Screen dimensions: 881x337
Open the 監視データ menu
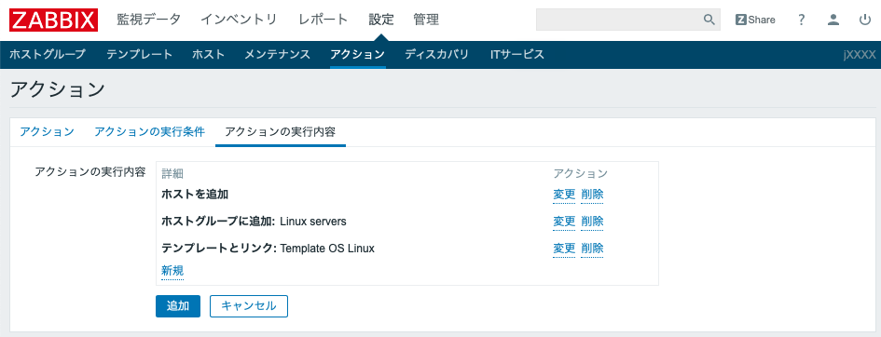pos(148,20)
